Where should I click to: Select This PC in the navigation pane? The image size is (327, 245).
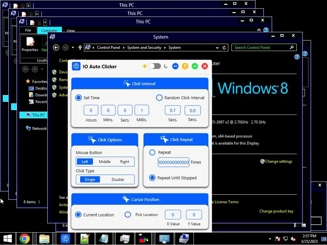[34, 115]
